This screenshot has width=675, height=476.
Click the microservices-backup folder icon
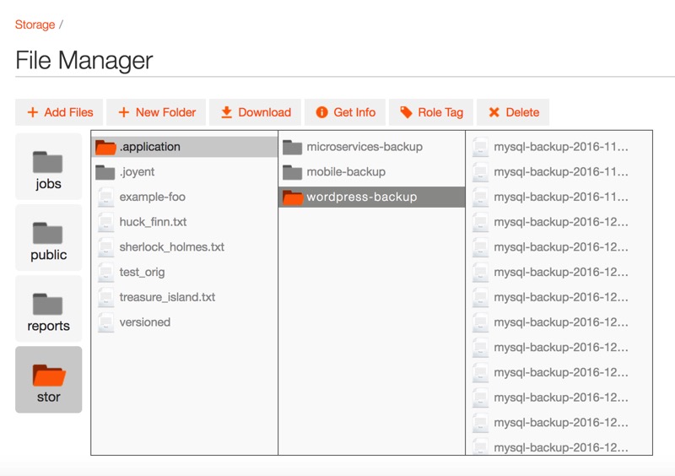292,148
